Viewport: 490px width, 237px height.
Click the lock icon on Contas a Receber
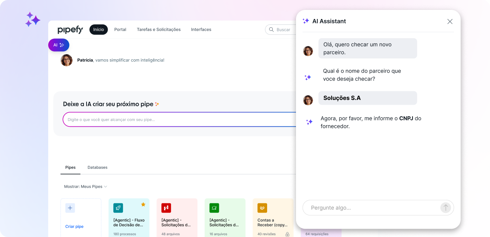point(287,234)
